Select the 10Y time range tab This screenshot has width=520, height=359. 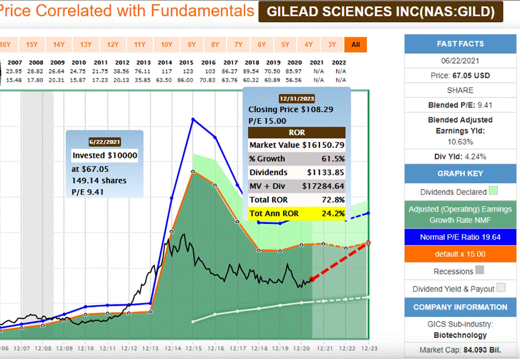[x=166, y=44]
